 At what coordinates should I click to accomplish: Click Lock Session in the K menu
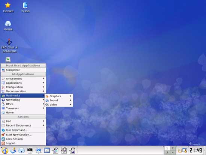pos(23,139)
